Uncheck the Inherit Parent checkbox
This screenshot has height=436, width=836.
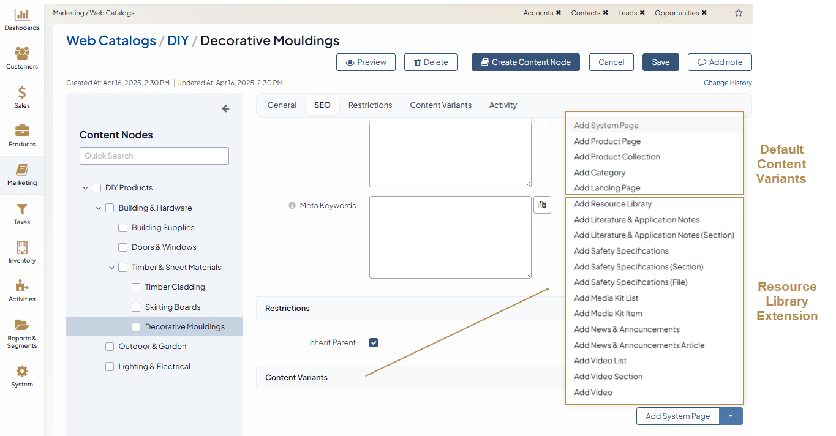click(x=374, y=343)
